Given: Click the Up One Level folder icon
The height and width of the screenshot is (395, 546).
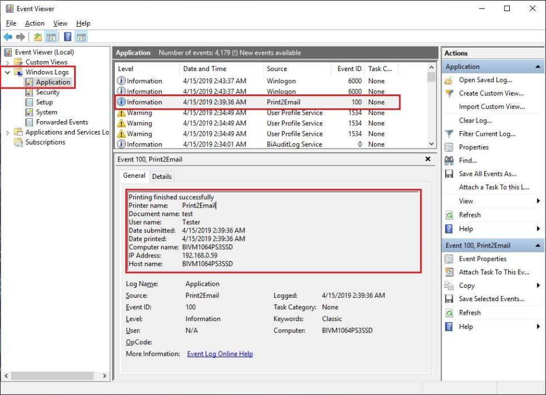Looking at the screenshot, I should tap(37, 37).
